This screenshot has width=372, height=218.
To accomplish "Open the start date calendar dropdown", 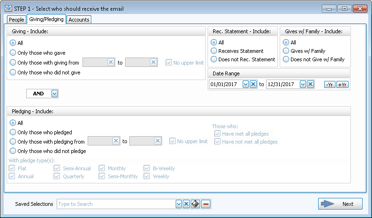I will pos(246,84).
